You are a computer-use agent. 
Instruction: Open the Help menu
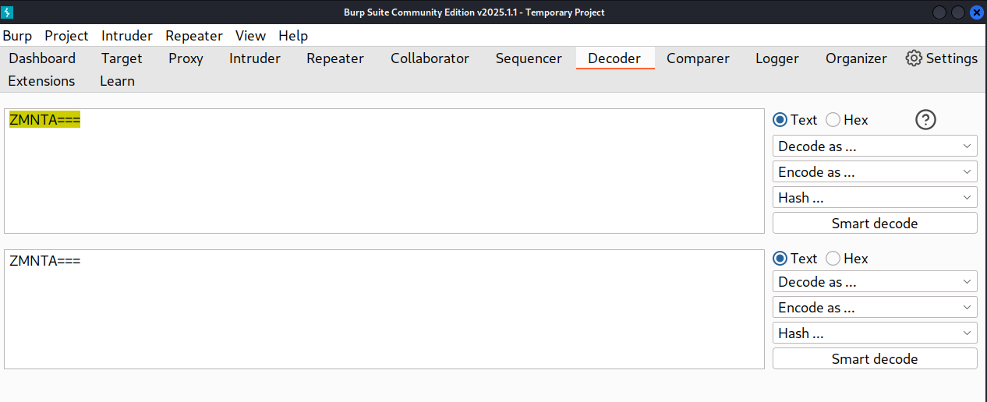293,36
